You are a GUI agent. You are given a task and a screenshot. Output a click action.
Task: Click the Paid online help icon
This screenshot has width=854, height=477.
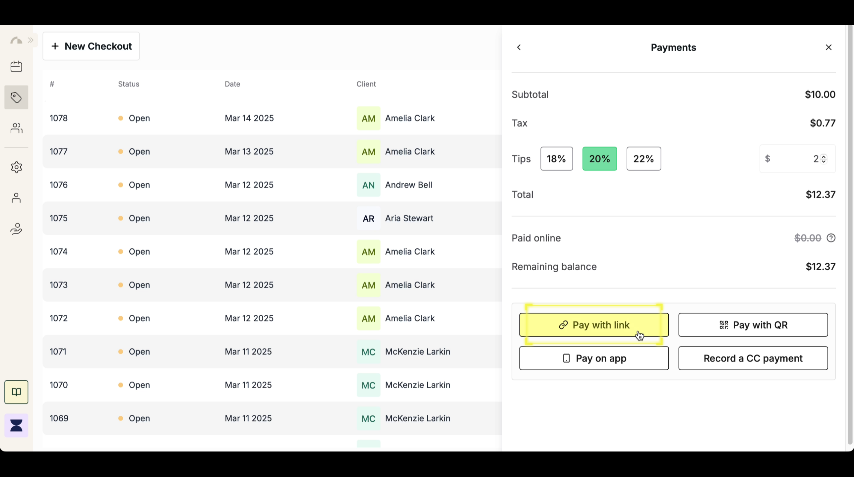click(831, 238)
